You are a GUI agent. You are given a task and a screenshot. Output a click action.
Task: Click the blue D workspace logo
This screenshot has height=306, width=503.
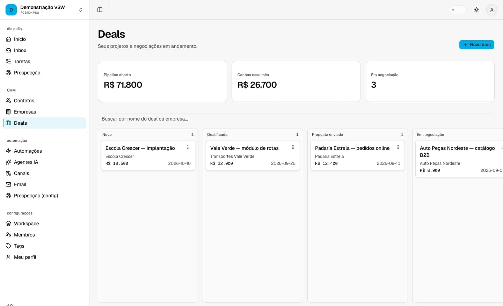click(x=11, y=10)
